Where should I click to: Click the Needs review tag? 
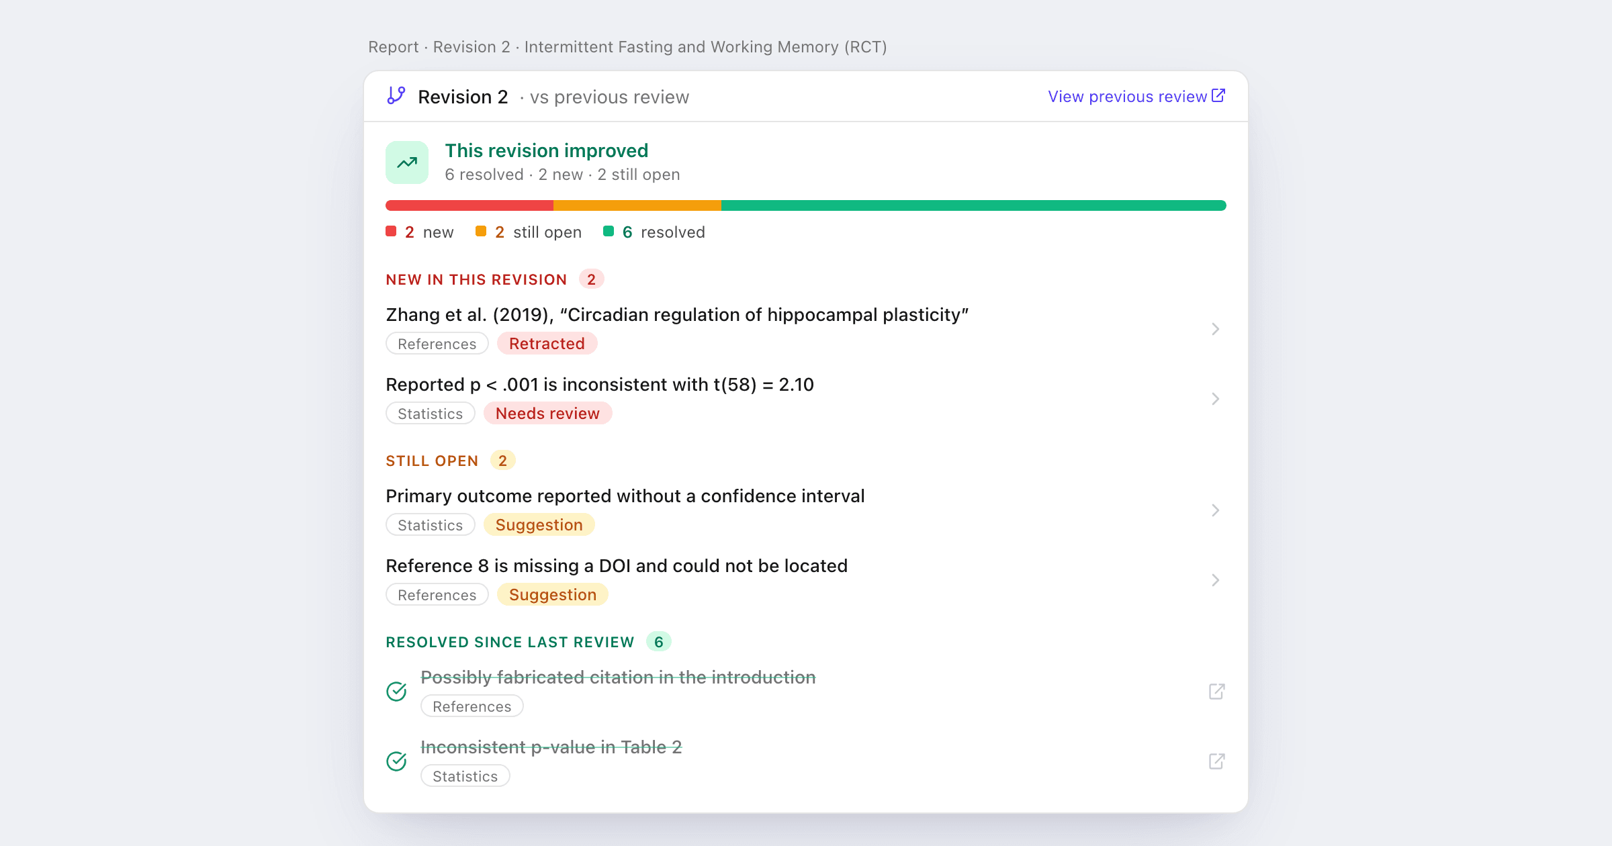tap(547, 414)
